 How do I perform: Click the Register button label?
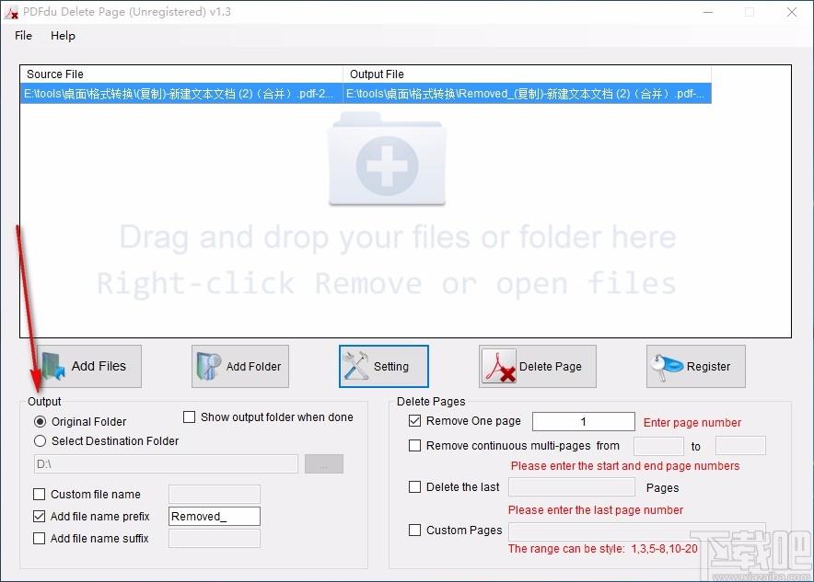click(x=708, y=367)
